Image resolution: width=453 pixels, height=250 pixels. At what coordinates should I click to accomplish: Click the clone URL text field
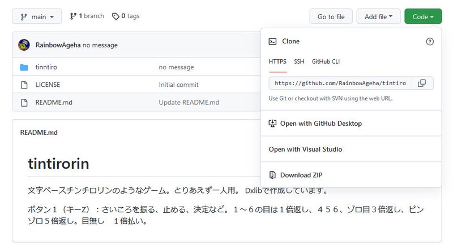[x=340, y=83]
